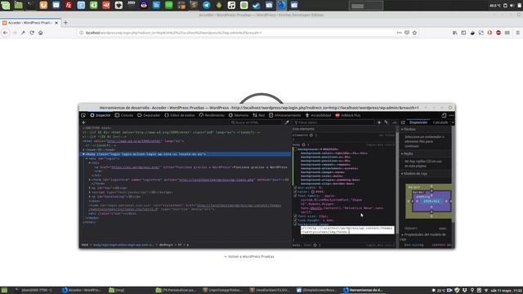Click the box model content size 1029x911
Screen dimensions: 523x294
431,202
